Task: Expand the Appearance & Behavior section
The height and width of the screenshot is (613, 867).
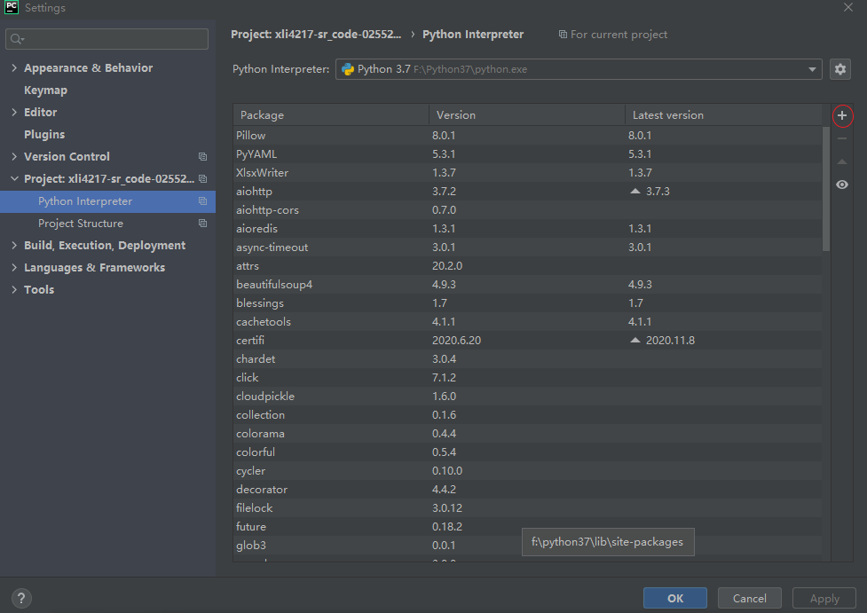Action: pos(14,67)
